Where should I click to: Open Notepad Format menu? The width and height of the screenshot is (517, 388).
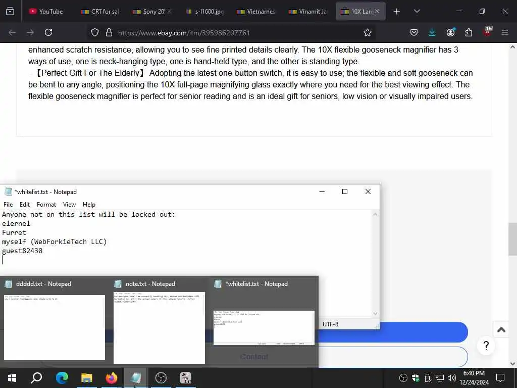pyautogui.click(x=46, y=205)
